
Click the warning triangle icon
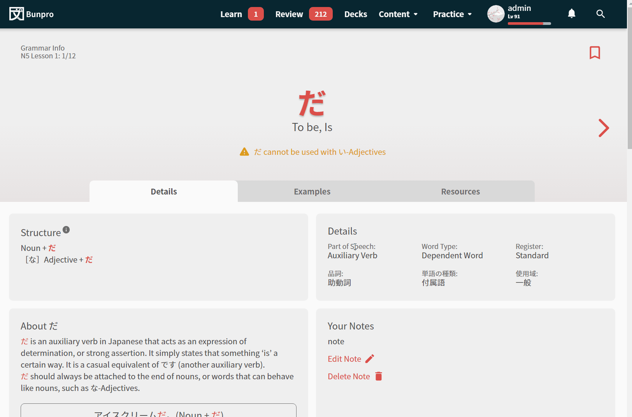244,152
